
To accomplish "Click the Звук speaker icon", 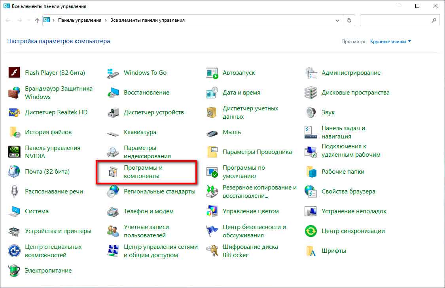I will coord(311,112).
